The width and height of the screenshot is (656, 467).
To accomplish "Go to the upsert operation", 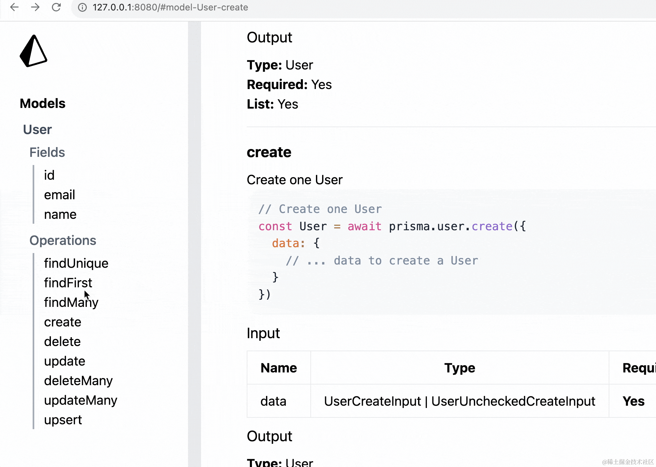I will [63, 420].
